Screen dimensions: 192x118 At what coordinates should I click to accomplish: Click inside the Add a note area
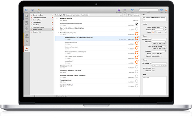click(154, 85)
